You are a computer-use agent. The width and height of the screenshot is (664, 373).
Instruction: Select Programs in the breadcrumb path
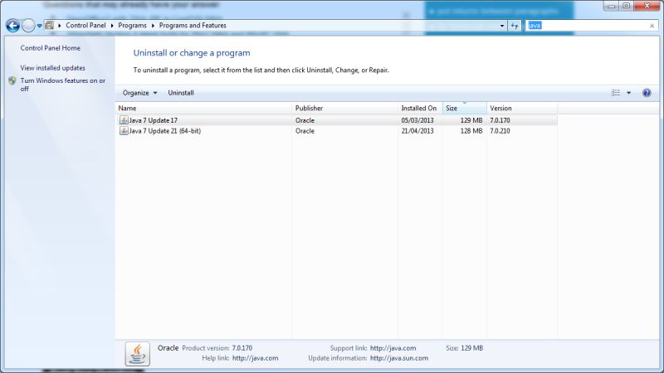click(x=132, y=26)
